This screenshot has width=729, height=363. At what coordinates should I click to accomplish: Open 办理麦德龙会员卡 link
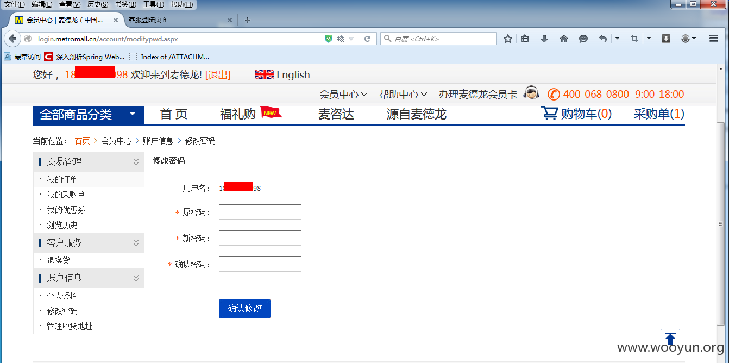coord(478,94)
